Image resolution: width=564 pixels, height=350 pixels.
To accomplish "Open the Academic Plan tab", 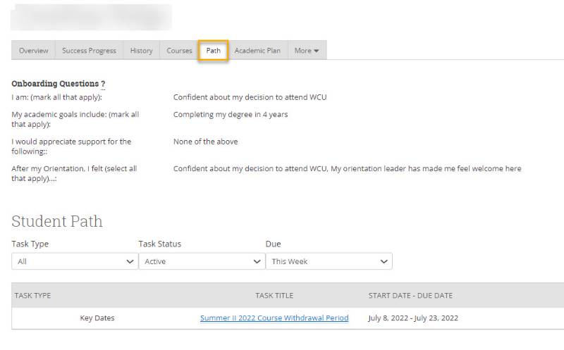I will 257,51.
